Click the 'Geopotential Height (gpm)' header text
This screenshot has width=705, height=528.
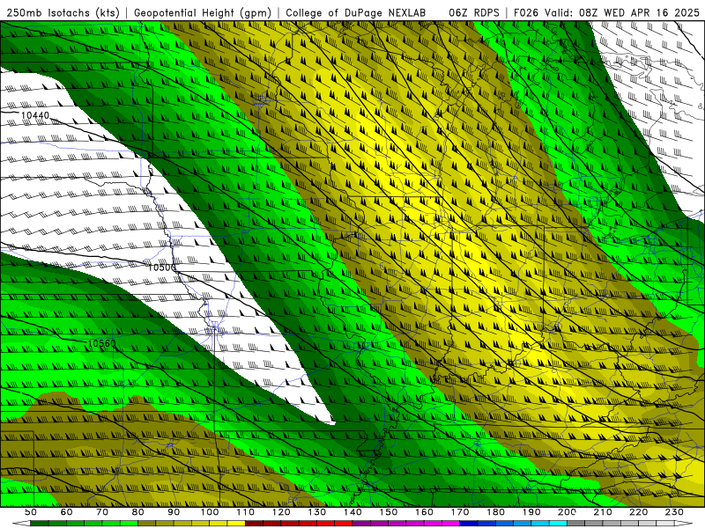(203, 13)
